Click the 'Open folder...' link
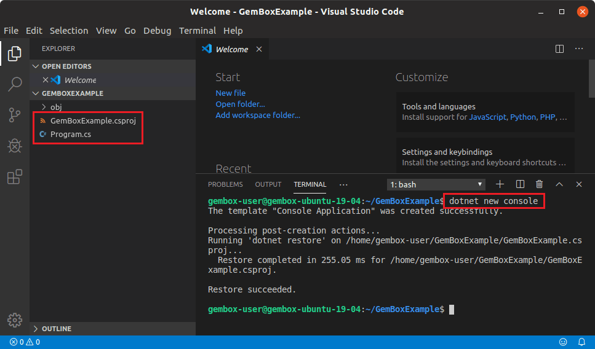595x349 pixels. tap(240, 104)
